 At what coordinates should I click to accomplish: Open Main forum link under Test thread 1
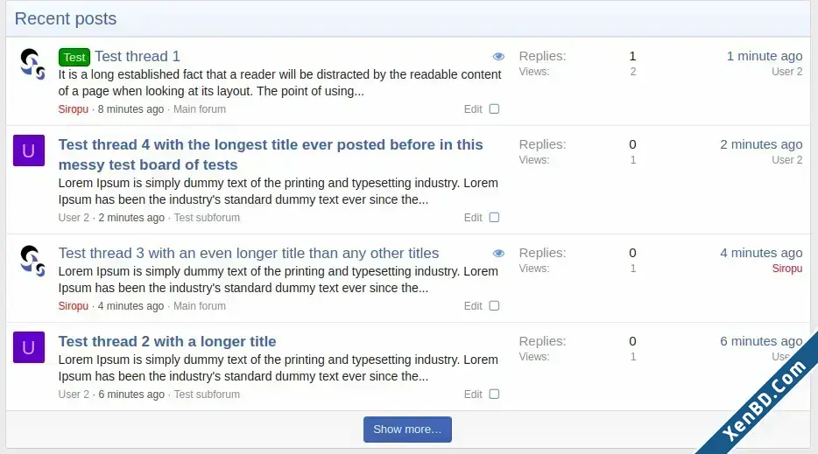[x=200, y=109]
